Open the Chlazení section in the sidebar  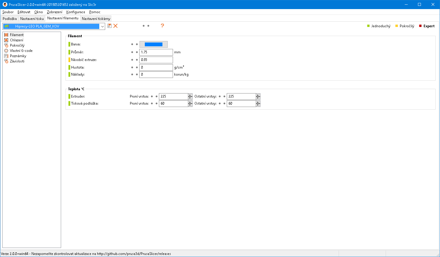coord(16,40)
